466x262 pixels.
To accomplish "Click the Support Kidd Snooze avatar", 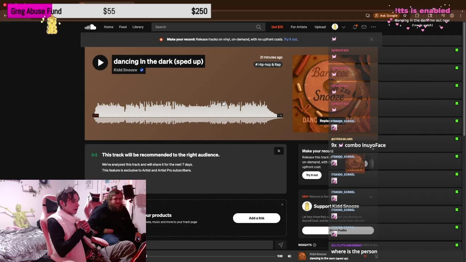I will point(307,206).
